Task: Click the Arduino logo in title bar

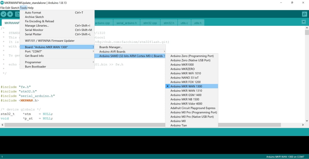Action: (2, 3)
